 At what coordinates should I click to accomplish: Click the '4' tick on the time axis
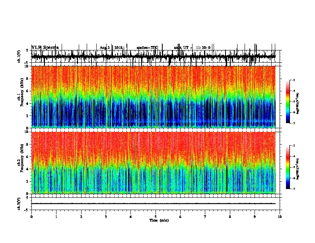coord(131,217)
